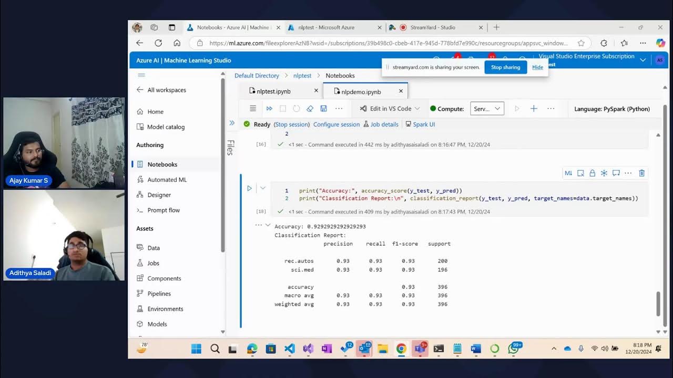Close the nlptest.ipynb notebook tab
The height and width of the screenshot is (378, 673).
[x=316, y=91]
